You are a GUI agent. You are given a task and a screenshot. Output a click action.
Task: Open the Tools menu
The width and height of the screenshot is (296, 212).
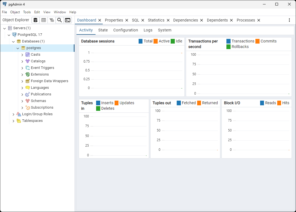click(27, 12)
